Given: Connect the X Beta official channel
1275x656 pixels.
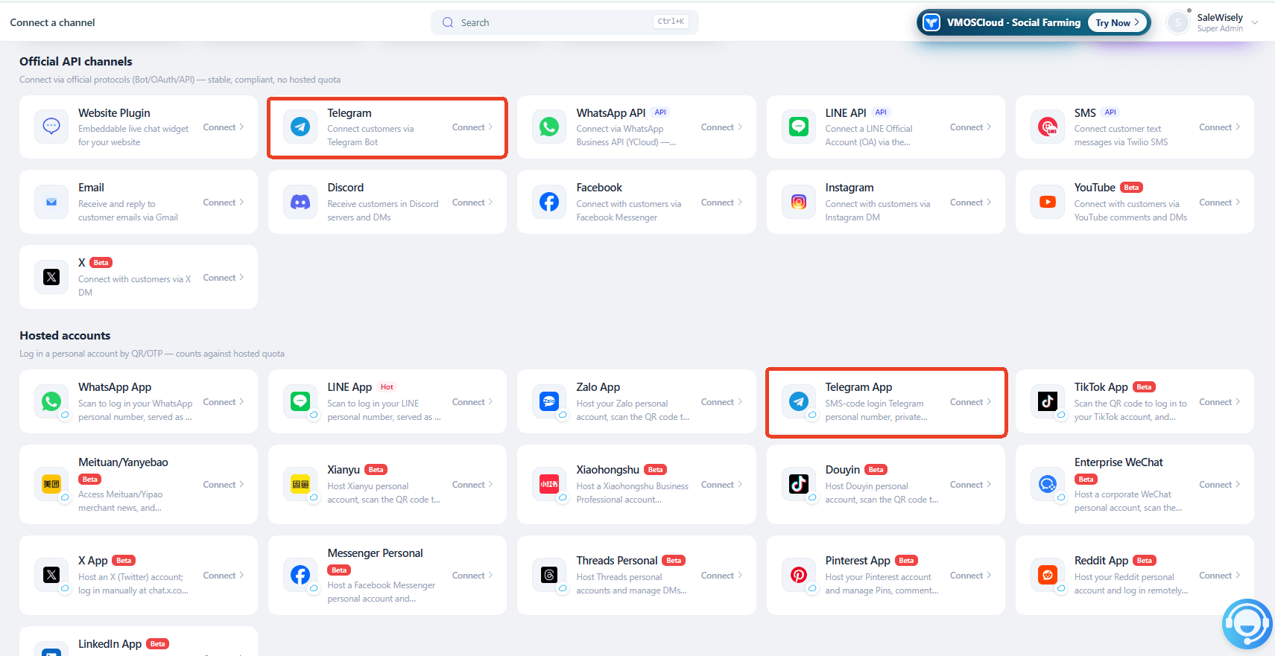Looking at the screenshot, I should point(224,278).
